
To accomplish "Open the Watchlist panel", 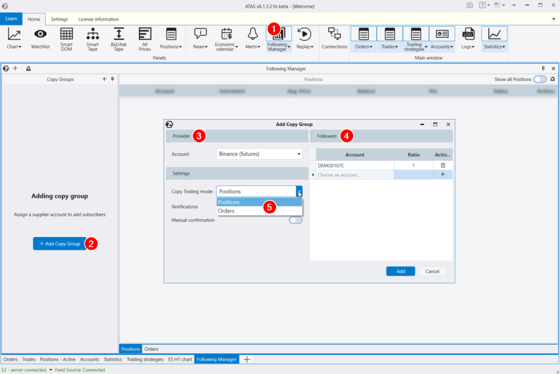I will [x=40, y=37].
